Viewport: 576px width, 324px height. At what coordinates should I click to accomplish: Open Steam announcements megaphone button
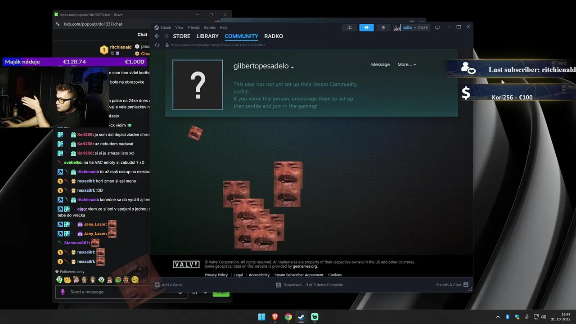coord(366,27)
